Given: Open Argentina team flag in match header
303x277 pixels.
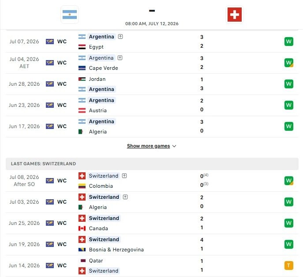Looking at the screenshot, I should point(70,15).
